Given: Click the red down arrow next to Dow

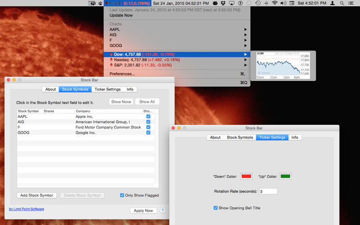Looking at the screenshot, I should [x=111, y=54].
